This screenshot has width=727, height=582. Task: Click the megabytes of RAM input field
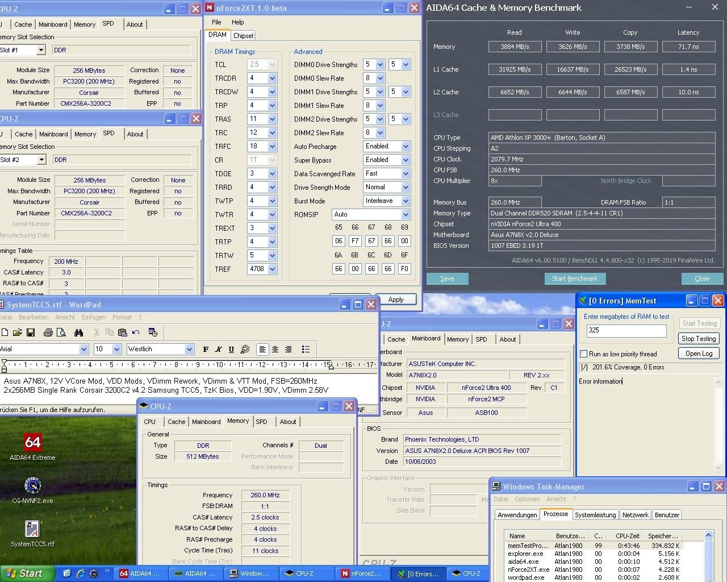click(x=626, y=330)
